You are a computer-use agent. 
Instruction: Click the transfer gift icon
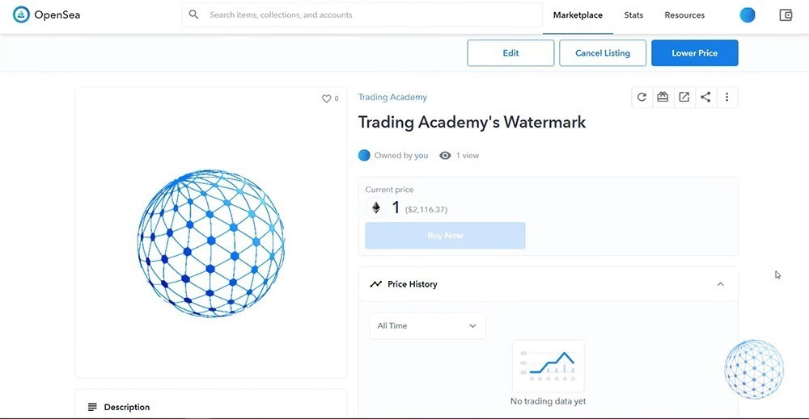click(x=663, y=97)
